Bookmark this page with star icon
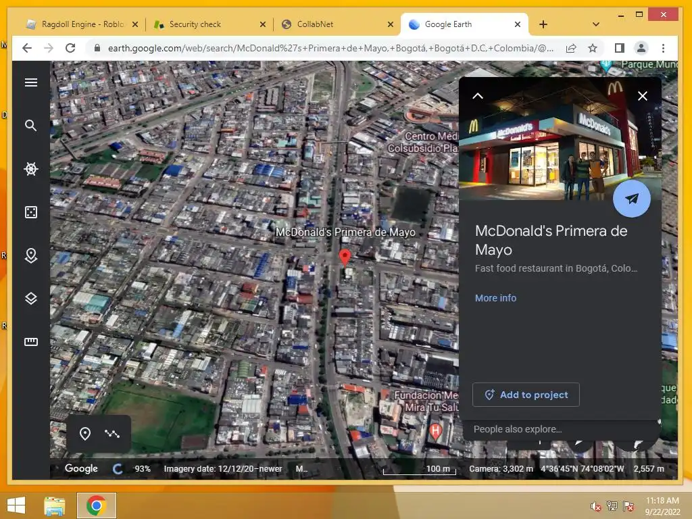The width and height of the screenshot is (692, 519). pyautogui.click(x=592, y=48)
